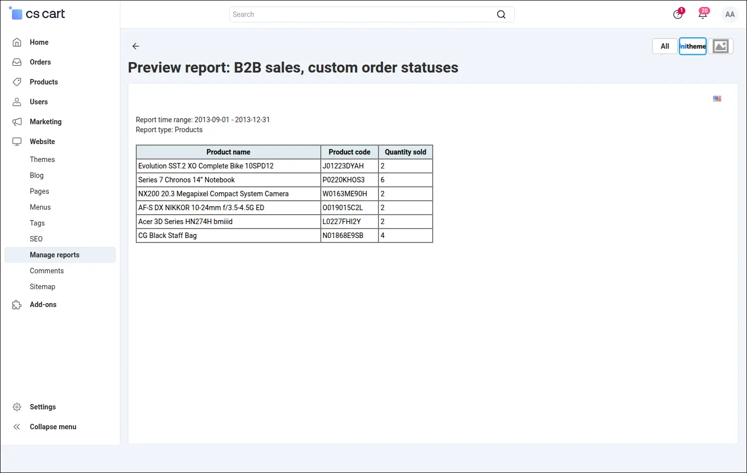Open Add-ons via its puzzle icon

click(x=17, y=305)
